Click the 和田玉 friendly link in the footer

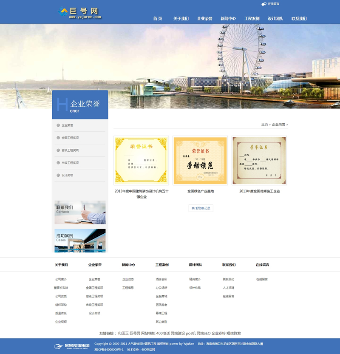(123, 333)
